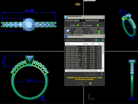
Task: Sort by the SPG column header
Action: point(99,44)
